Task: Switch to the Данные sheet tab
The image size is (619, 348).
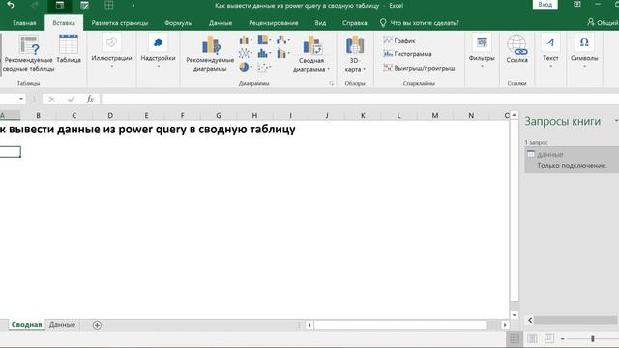Action: (x=62, y=325)
